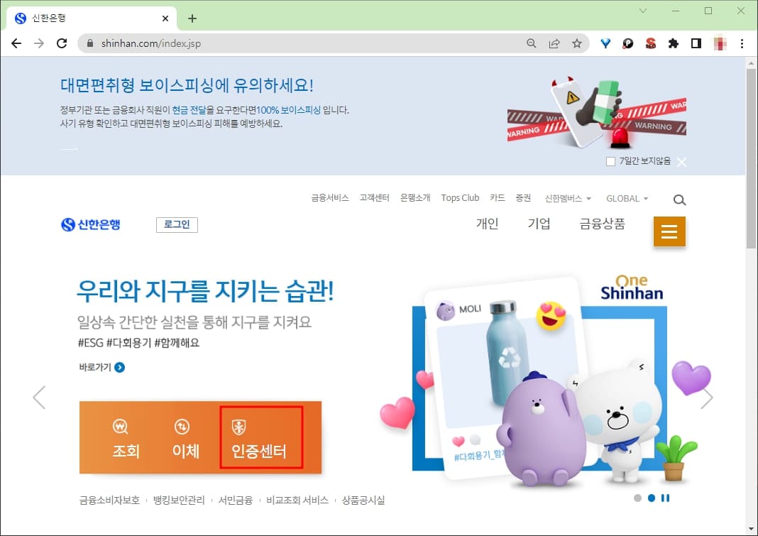Click the 증권 top link
This screenshot has height=536, width=758.
(x=523, y=198)
